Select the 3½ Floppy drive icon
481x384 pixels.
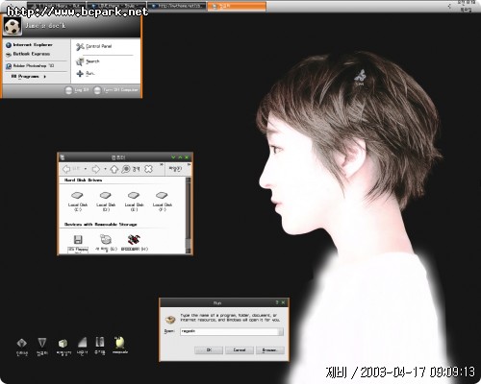(78, 243)
